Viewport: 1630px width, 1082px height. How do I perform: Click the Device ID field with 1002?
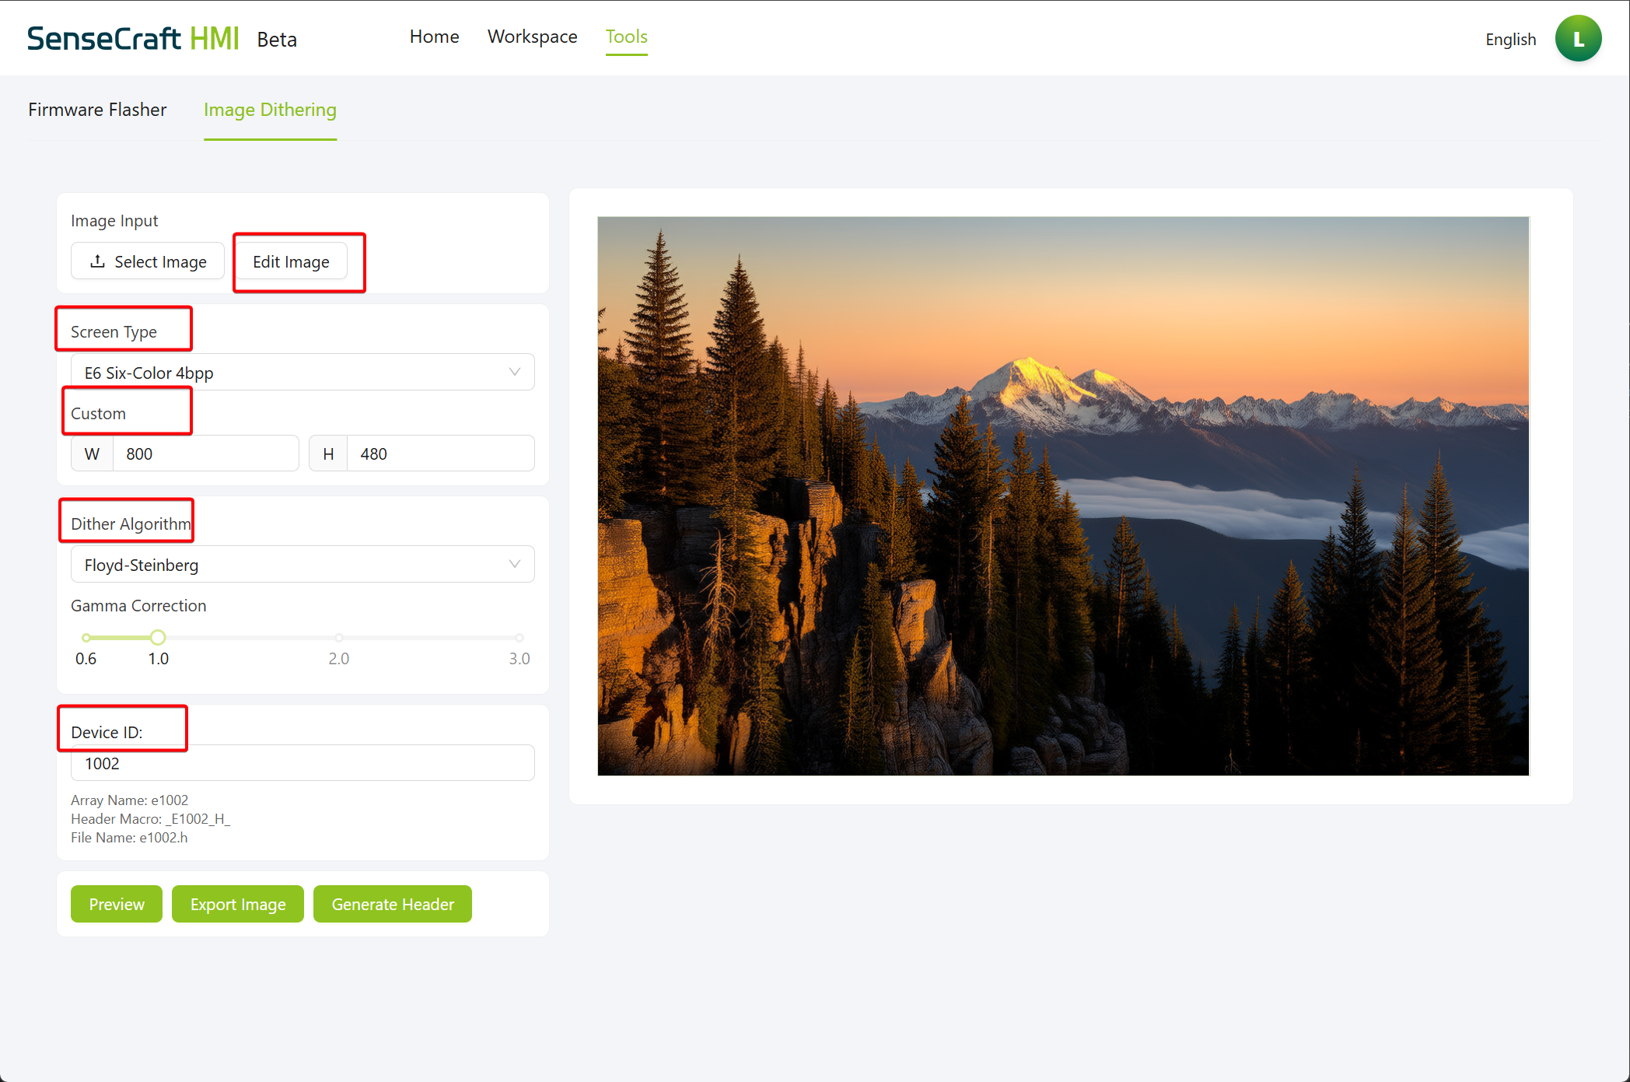click(x=302, y=763)
